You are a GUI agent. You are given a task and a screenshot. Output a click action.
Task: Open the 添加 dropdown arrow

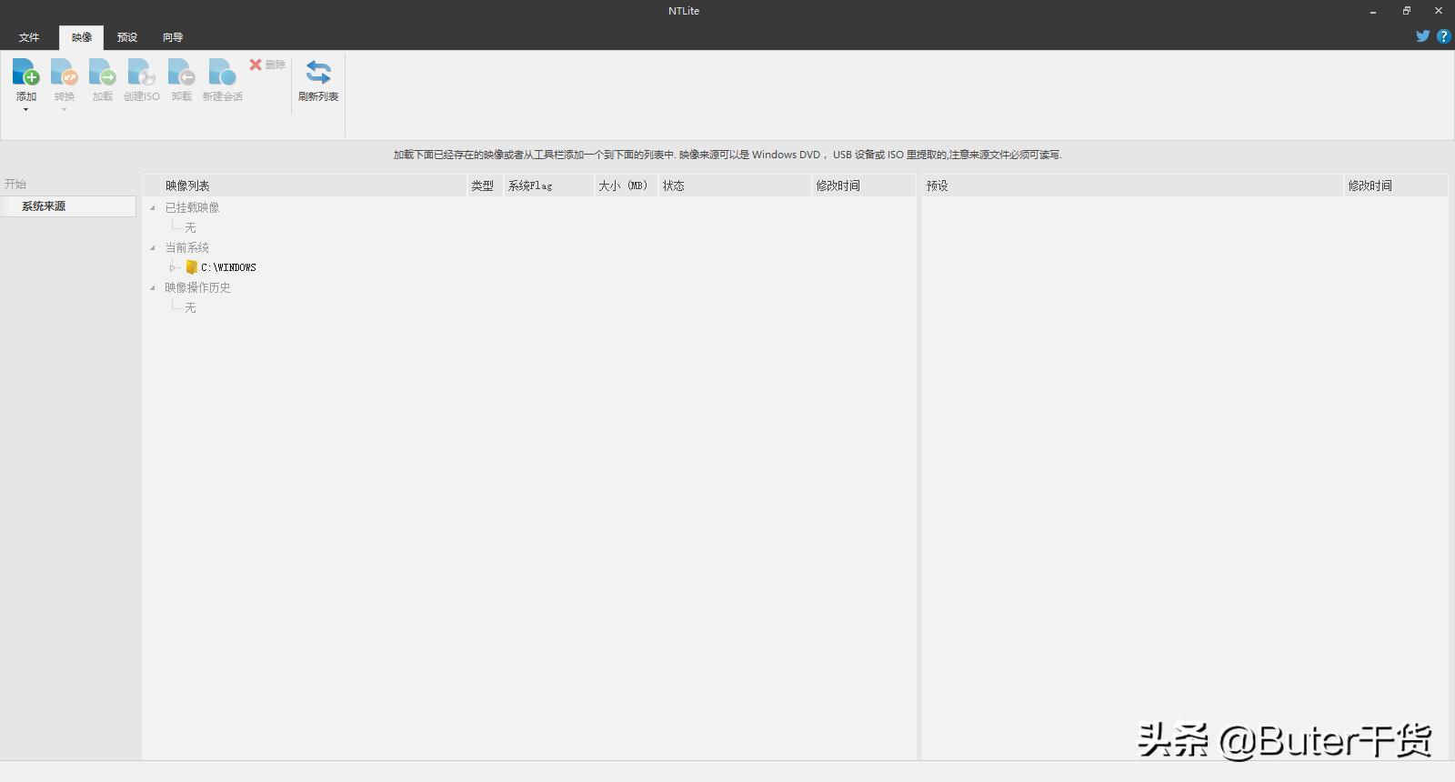[x=25, y=109]
